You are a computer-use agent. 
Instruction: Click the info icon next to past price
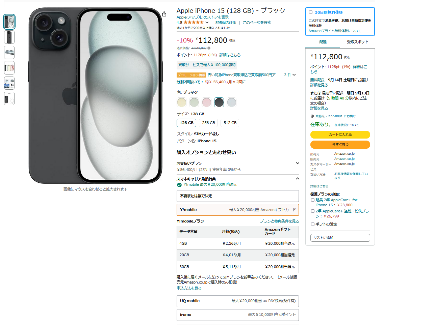click(x=209, y=48)
